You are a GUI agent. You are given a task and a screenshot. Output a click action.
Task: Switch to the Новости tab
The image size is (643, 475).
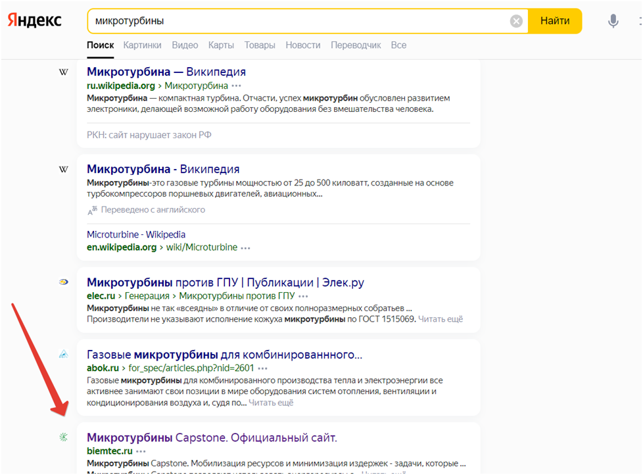coord(303,45)
